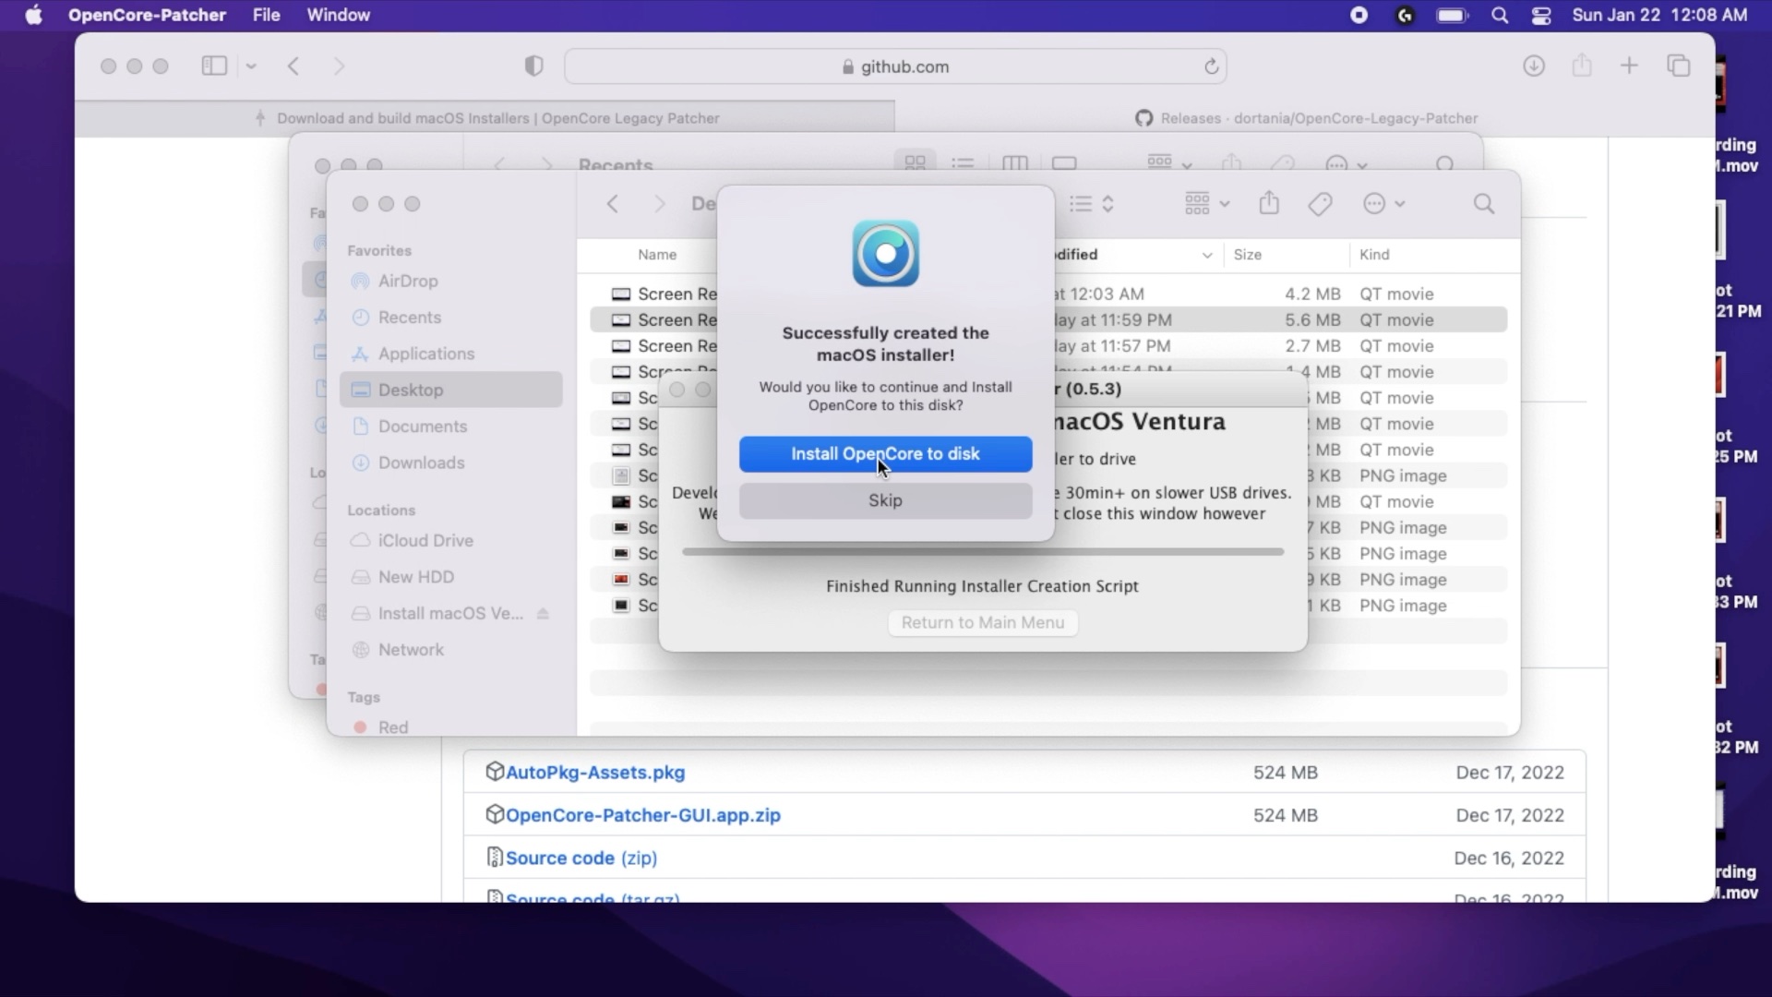Show Safari downloads

1534,66
